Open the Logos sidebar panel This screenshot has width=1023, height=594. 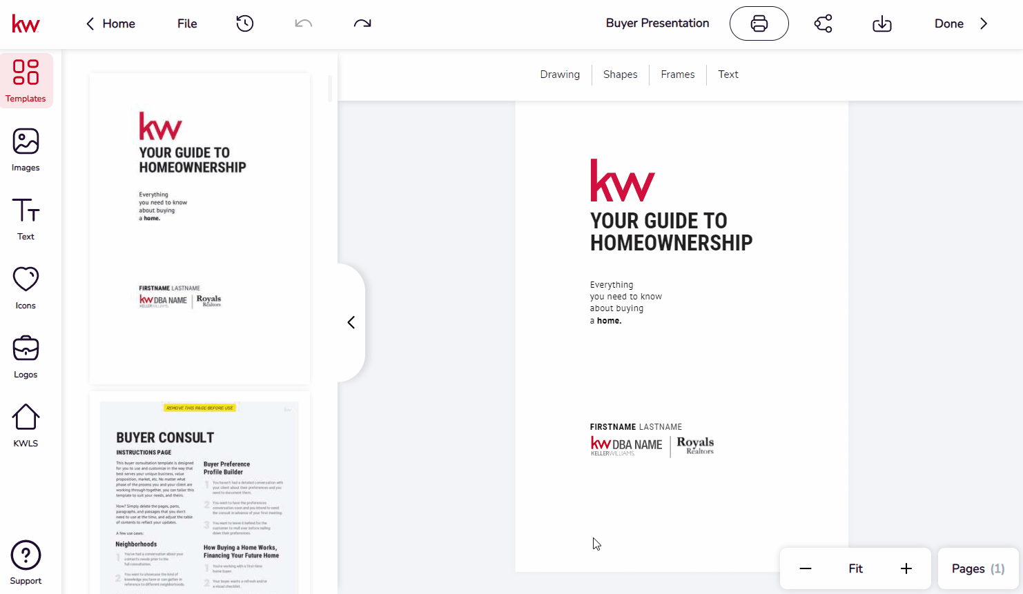click(x=26, y=357)
